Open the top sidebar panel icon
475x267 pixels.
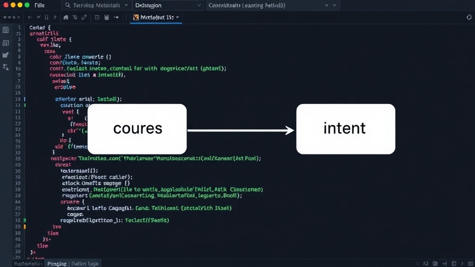(6, 30)
